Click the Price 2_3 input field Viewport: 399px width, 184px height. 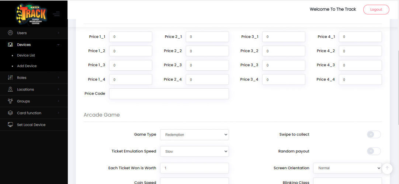click(207, 65)
